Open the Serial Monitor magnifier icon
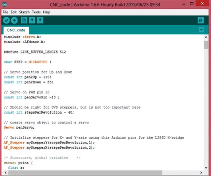211x176 pixels. (201, 20)
